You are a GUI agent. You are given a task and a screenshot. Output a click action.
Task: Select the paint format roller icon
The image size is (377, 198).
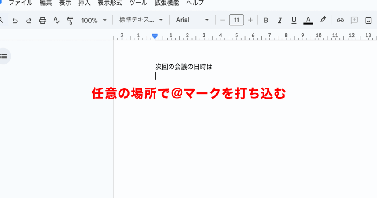70,20
